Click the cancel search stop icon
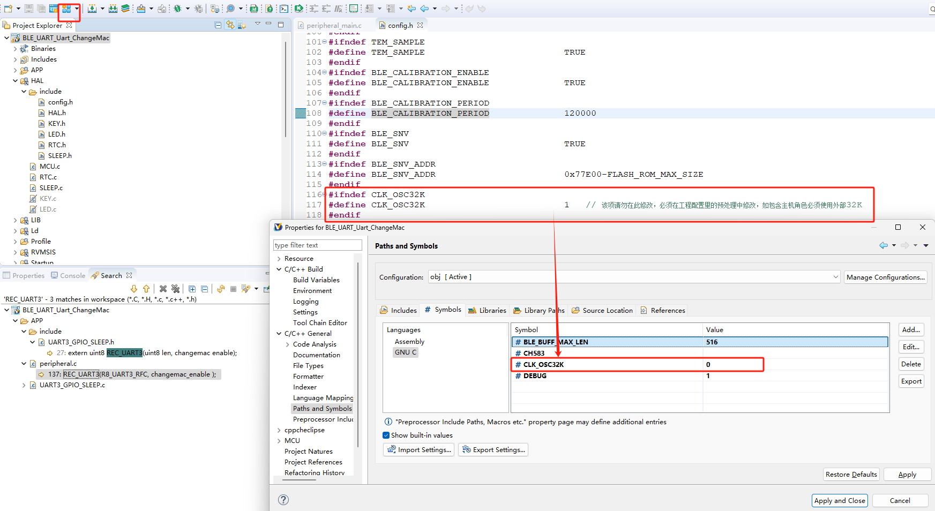Screen dimensions: 935x511 click(233, 289)
